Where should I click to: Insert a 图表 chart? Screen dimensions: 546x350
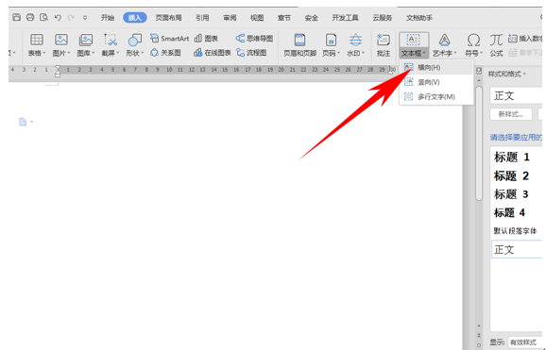point(207,39)
